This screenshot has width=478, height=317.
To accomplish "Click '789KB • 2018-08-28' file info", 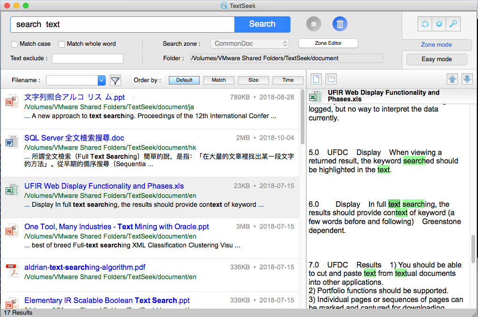I will click(262, 97).
